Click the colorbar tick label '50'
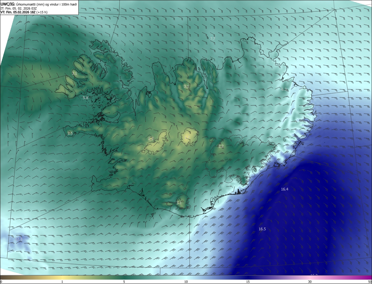The height and width of the screenshot is (284, 372). click(x=370, y=282)
